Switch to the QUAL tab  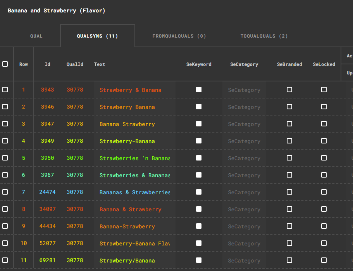point(36,36)
